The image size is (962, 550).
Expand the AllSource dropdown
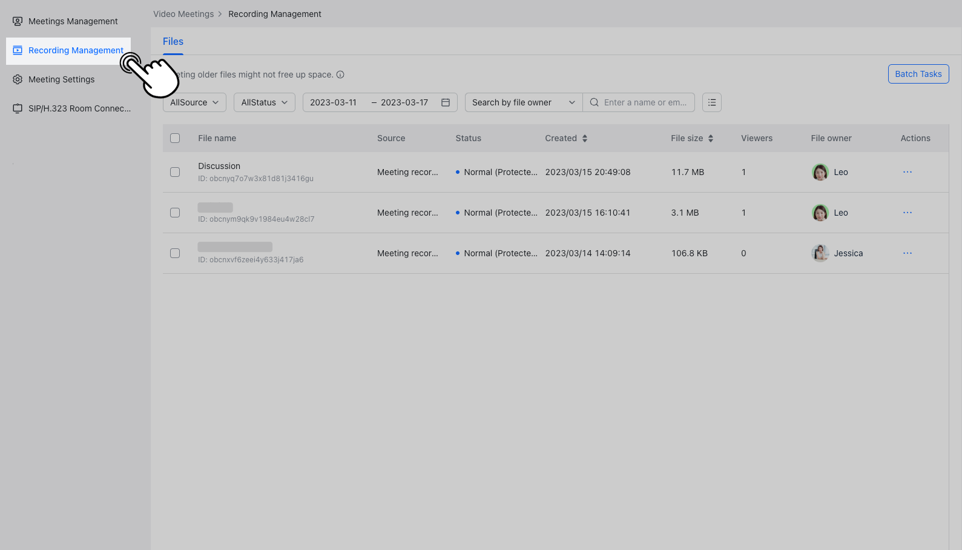click(194, 102)
